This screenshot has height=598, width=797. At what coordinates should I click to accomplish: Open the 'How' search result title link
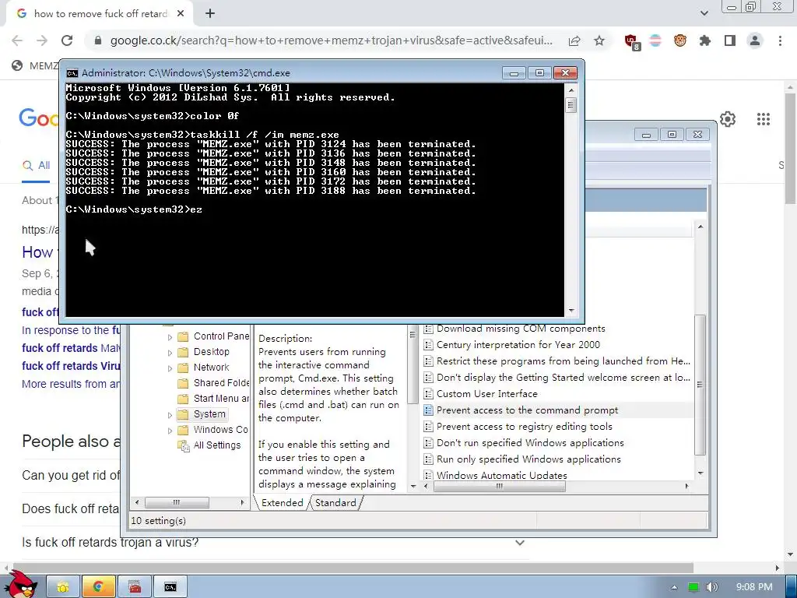[40, 252]
